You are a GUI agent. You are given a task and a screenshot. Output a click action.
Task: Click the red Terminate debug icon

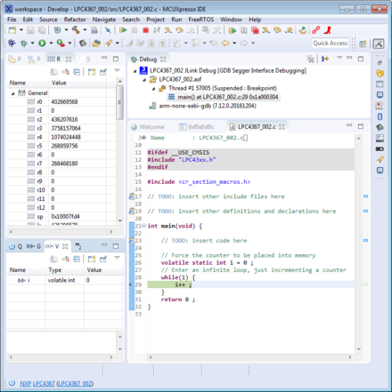[145, 30]
